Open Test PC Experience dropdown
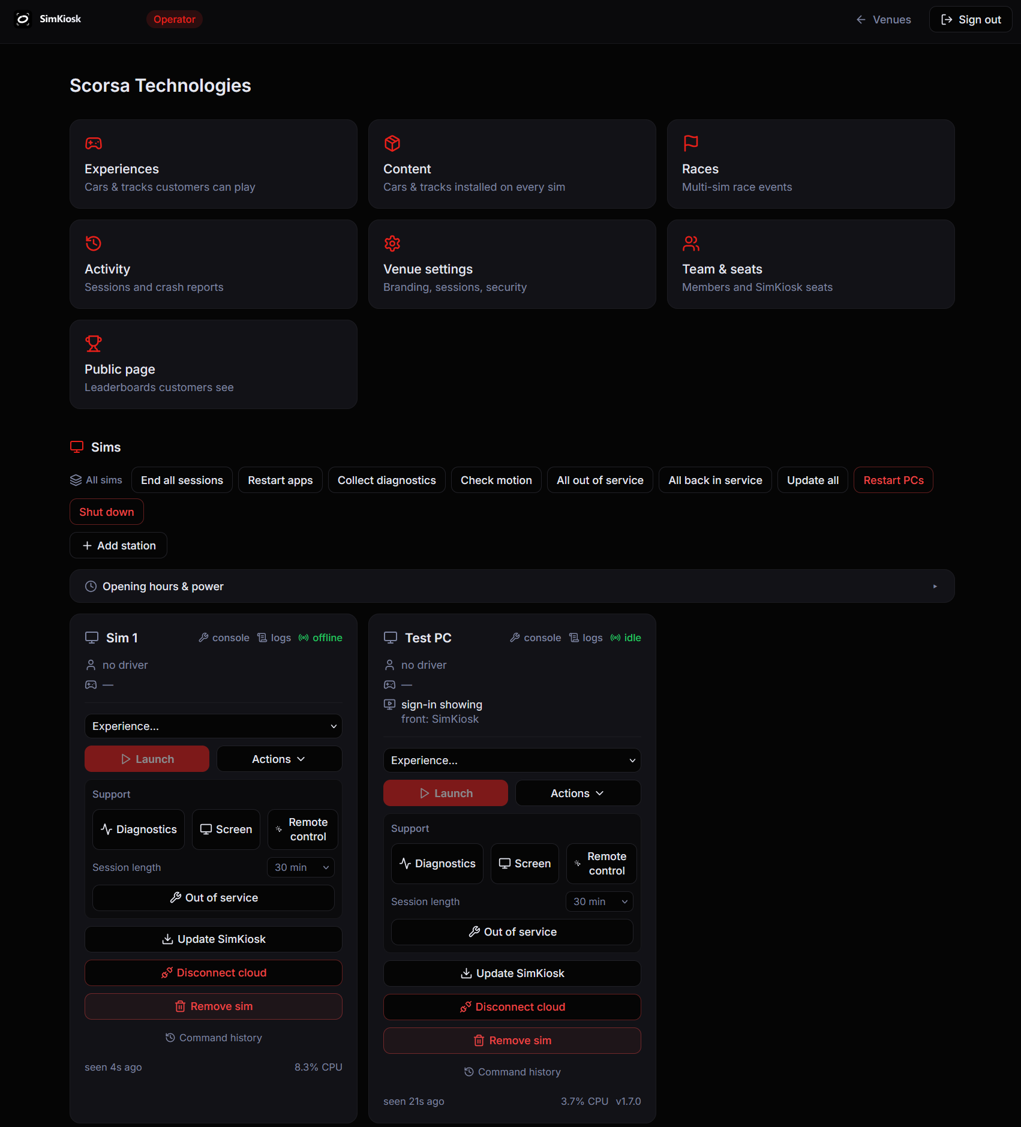This screenshot has height=1127, width=1021. (x=512, y=761)
